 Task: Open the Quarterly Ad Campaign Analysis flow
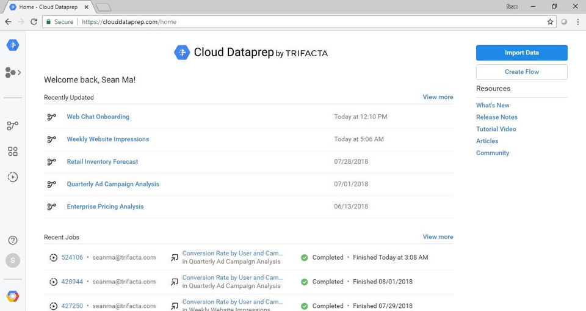pyautogui.click(x=113, y=184)
